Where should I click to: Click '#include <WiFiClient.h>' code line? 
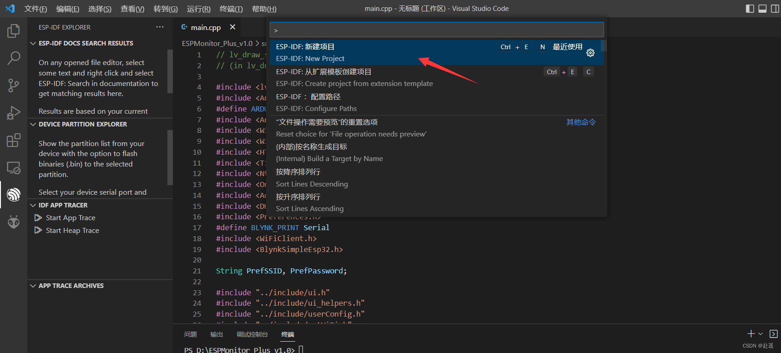(x=266, y=239)
